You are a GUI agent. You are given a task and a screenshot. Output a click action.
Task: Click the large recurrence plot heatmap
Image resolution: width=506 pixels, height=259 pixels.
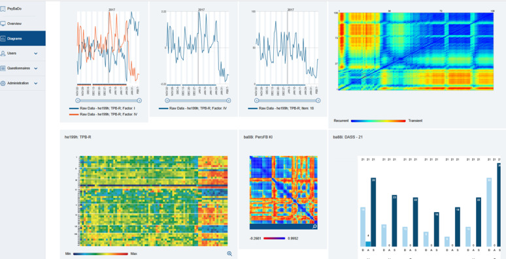pyautogui.click(x=416, y=52)
